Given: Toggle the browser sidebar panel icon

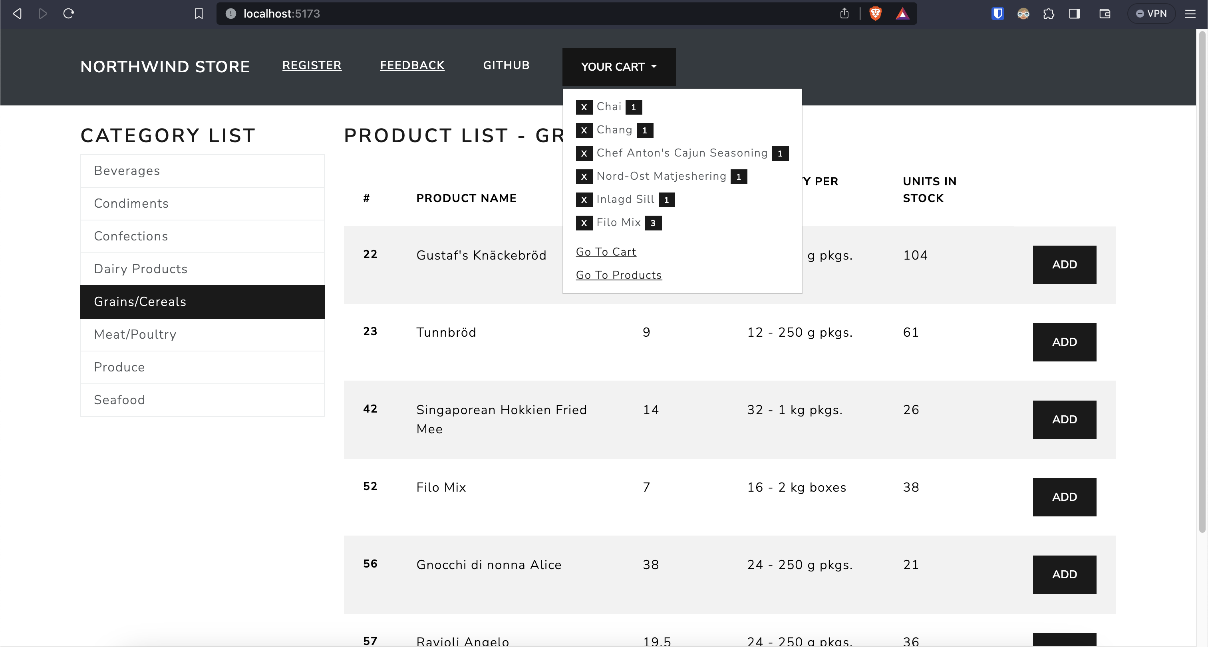Looking at the screenshot, I should (1074, 14).
